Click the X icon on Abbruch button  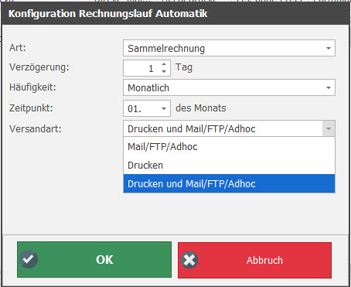[189, 260]
